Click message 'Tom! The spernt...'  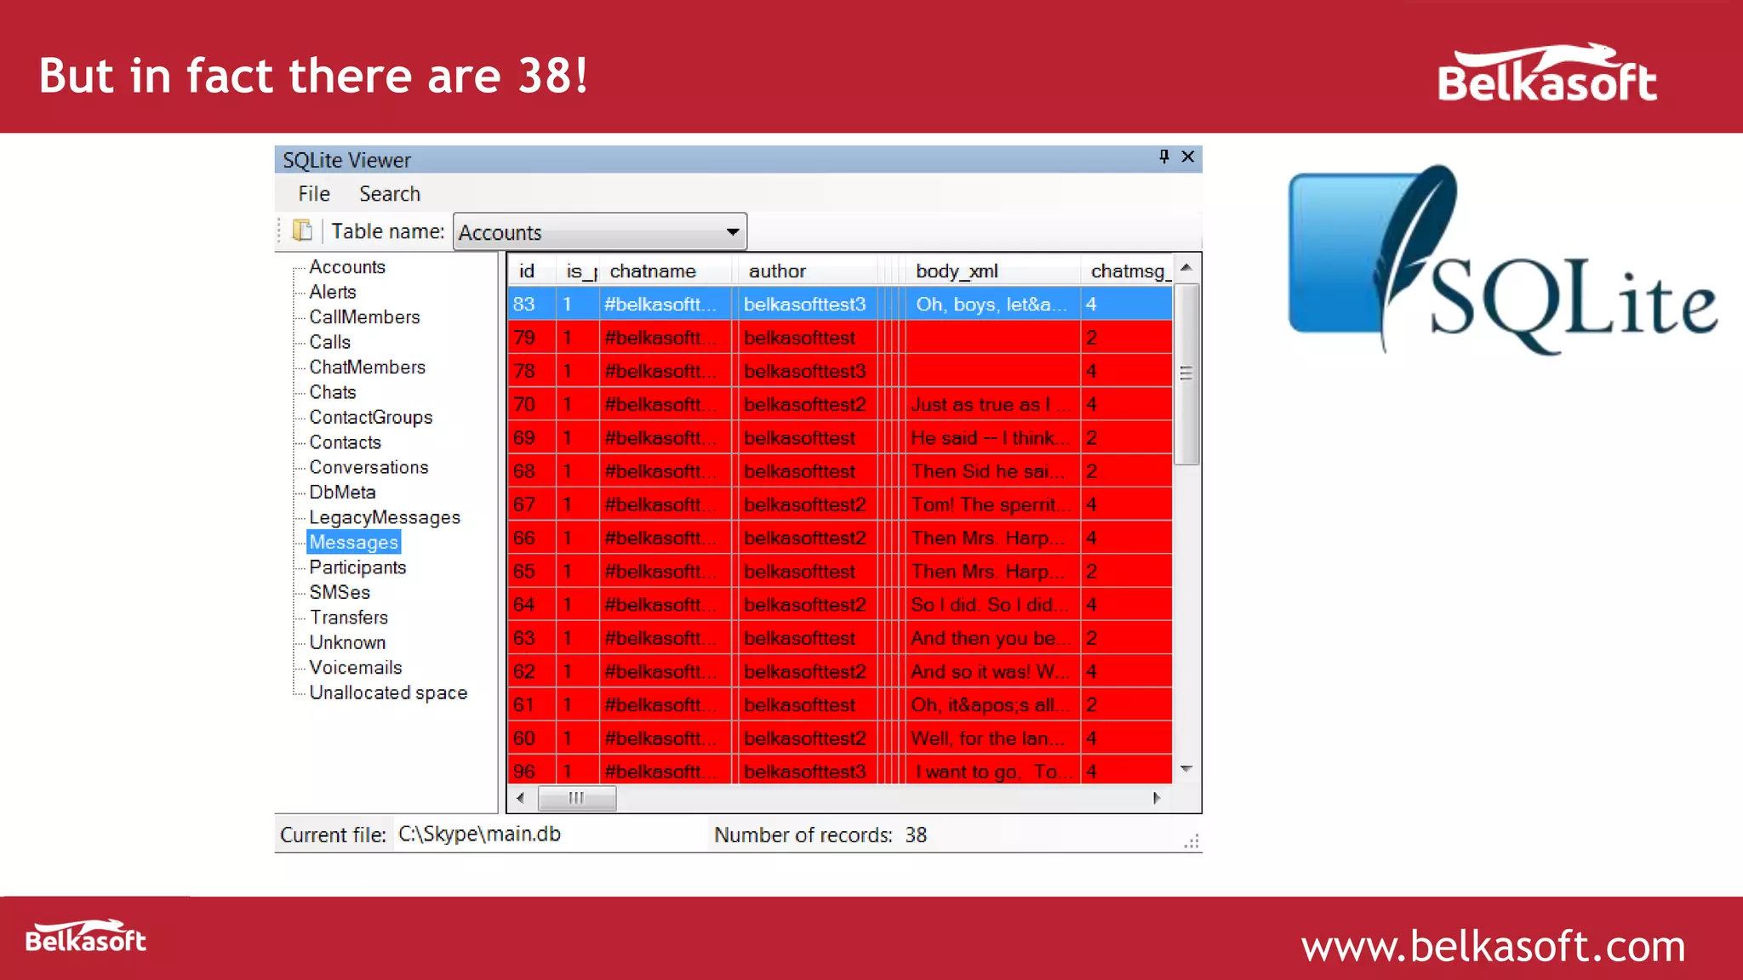[992, 504]
